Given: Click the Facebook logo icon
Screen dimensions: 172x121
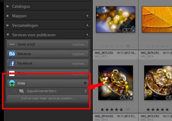Looking at the screenshot, I should click(x=12, y=63).
